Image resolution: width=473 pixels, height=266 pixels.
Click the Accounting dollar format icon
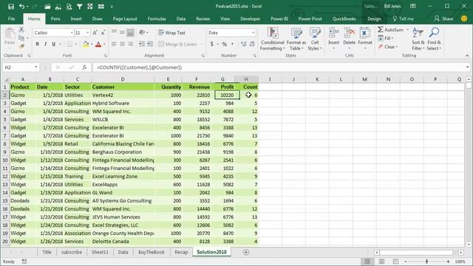pyautogui.click(x=212, y=44)
